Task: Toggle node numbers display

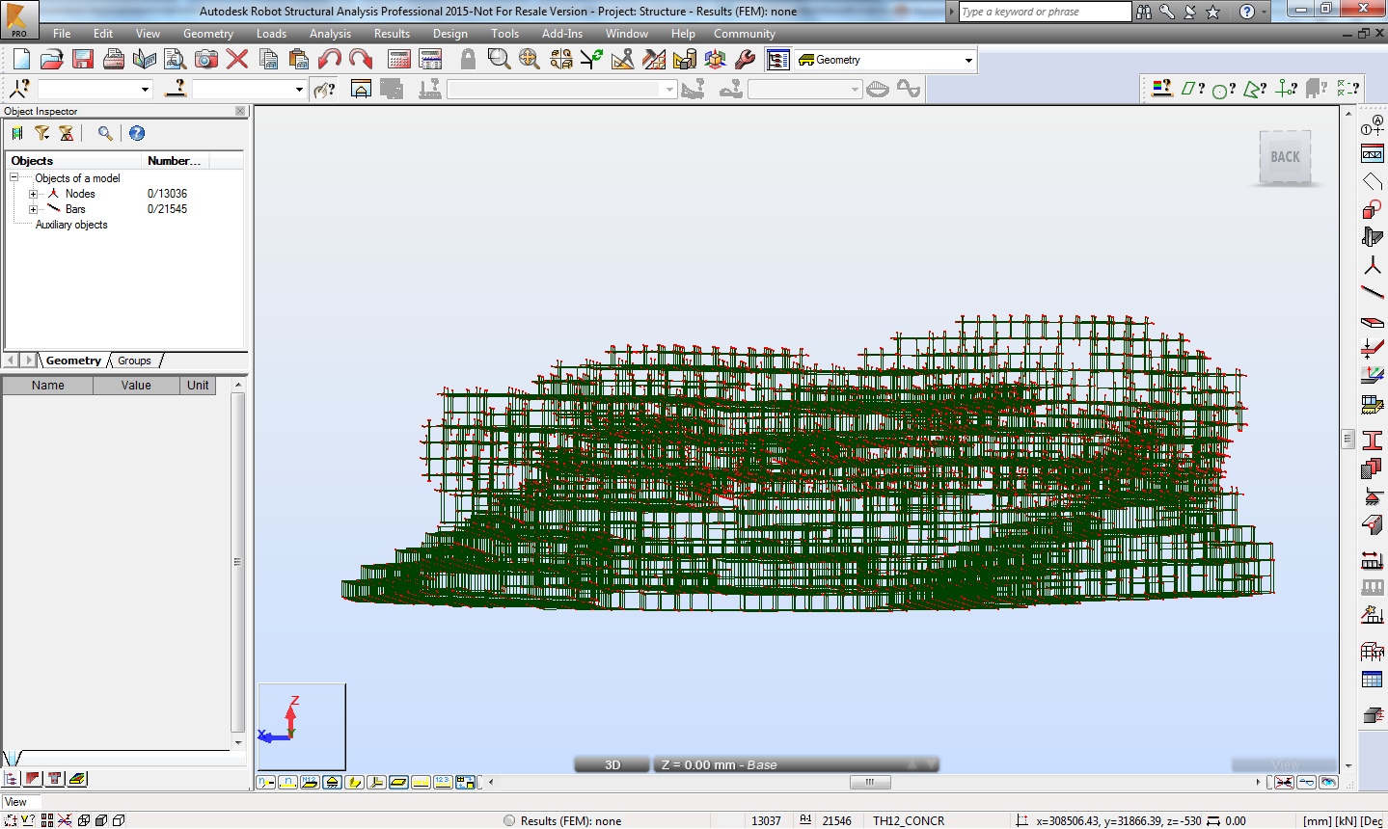Action: click(266, 782)
